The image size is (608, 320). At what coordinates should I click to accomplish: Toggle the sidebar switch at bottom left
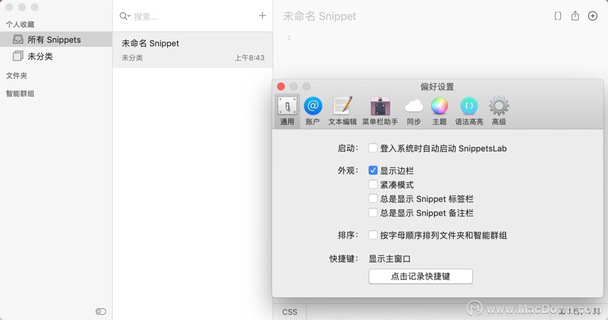point(101,312)
